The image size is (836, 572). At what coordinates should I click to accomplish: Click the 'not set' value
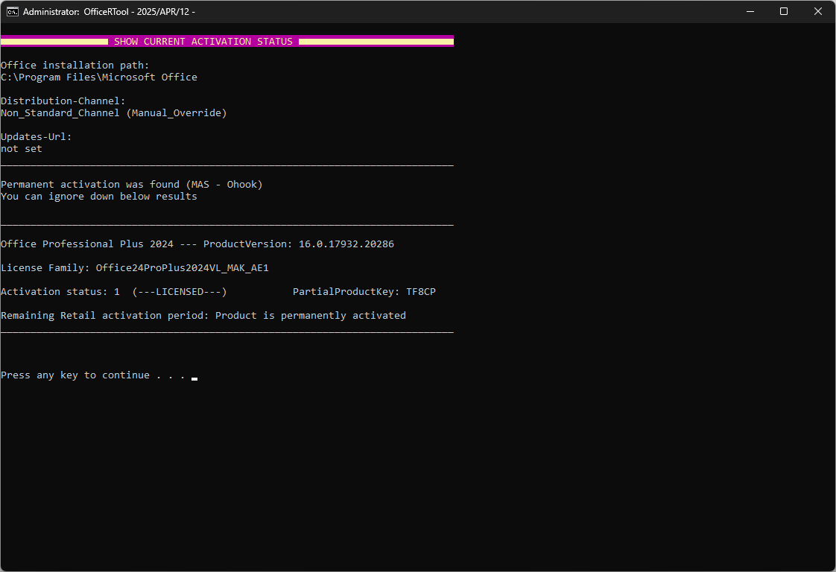coord(22,149)
